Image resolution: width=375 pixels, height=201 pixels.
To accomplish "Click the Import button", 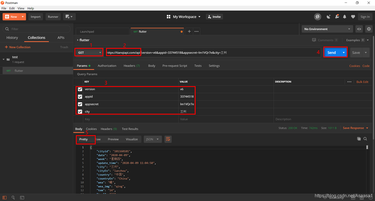I will click(36, 17).
